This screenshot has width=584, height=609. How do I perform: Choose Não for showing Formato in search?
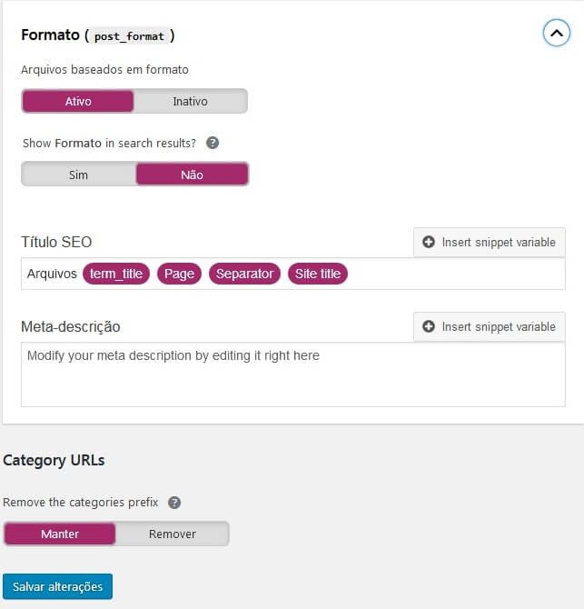[192, 175]
